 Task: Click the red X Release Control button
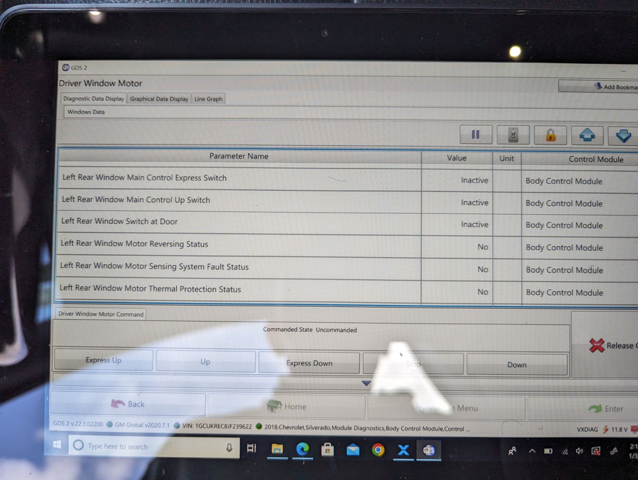pos(605,345)
